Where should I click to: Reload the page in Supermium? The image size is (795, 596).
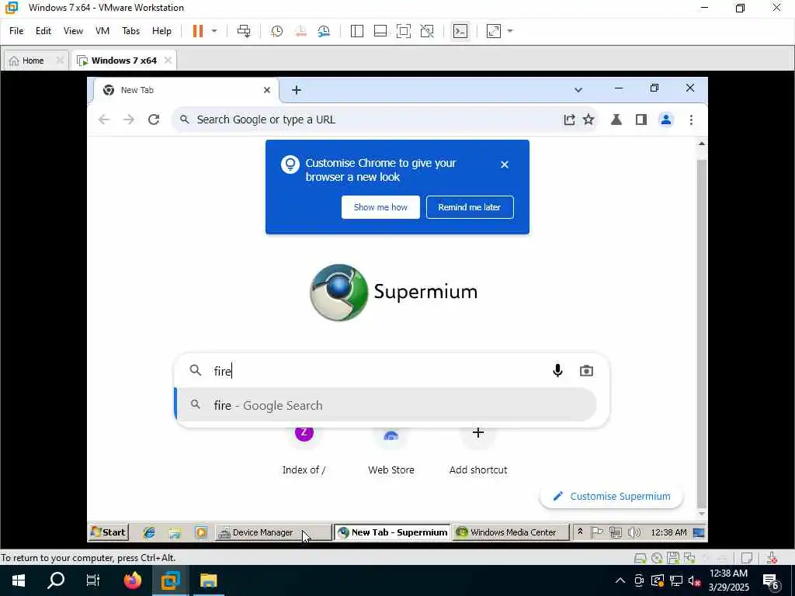pos(154,120)
